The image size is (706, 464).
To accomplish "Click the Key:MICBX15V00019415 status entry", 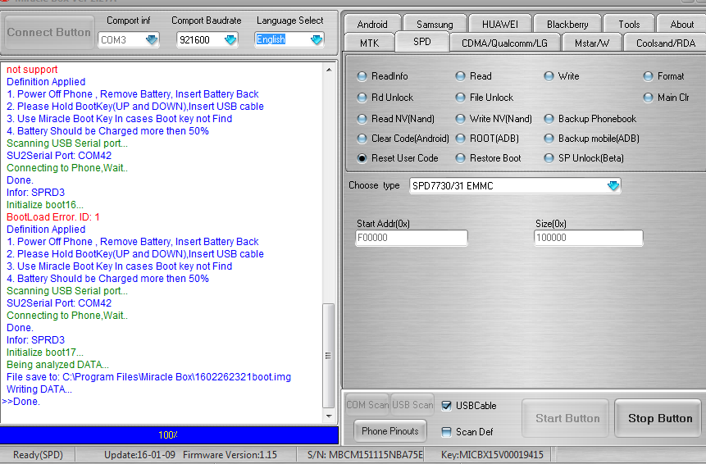I will coord(492,455).
